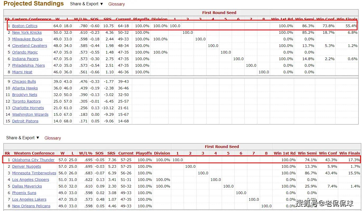Select Knicks Win Semi value 85.2%

pyautogui.click(x=308, y=32)
